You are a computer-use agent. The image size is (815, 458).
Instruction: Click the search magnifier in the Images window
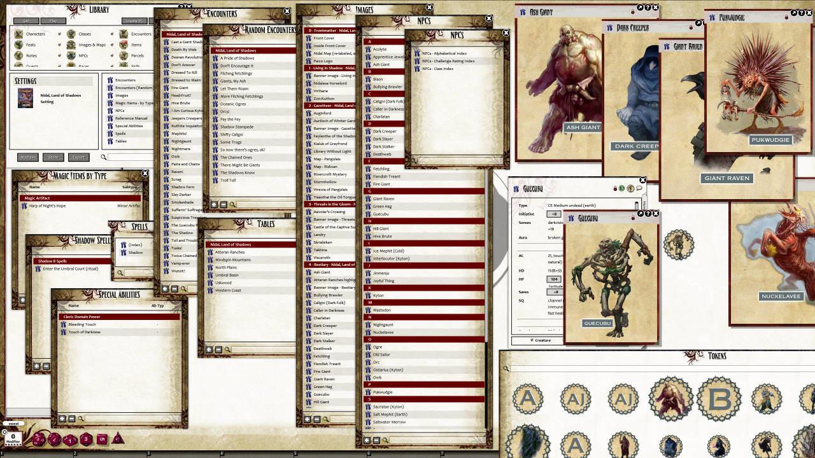click(325, 419)
